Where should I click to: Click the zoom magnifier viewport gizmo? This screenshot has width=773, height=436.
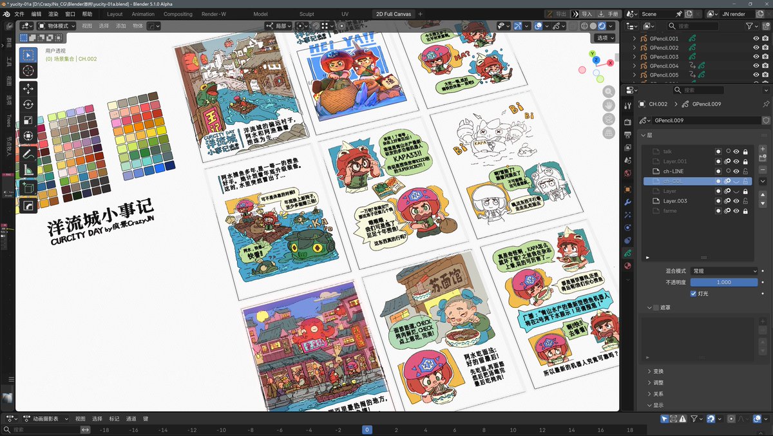[x=608, y=91]
